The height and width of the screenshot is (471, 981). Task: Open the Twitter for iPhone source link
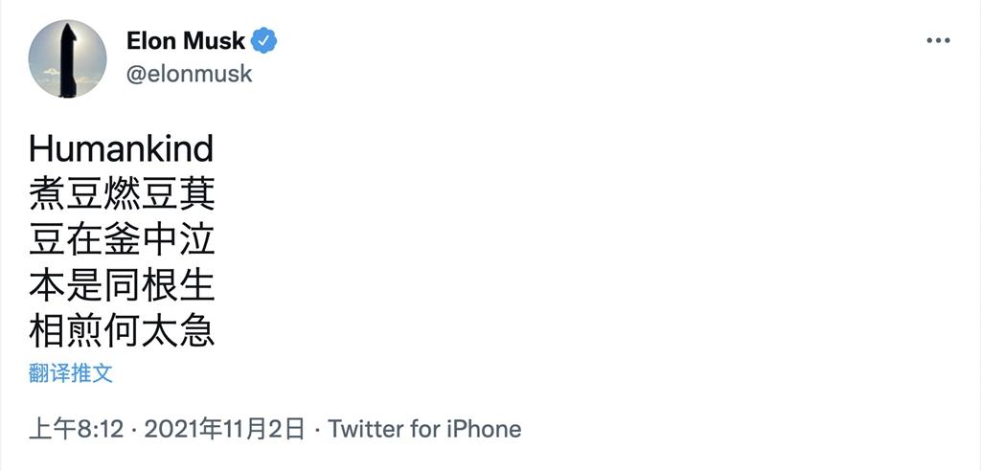click(x=424, y=428)
